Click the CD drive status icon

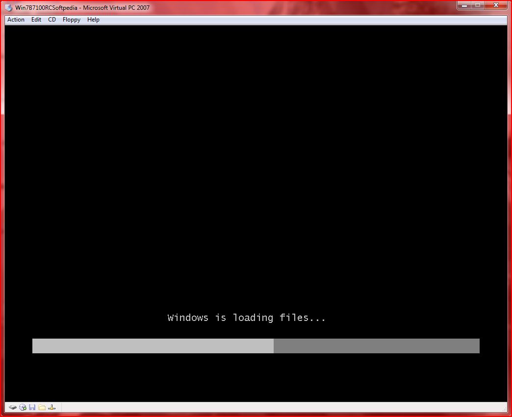[x=23, y=407]
